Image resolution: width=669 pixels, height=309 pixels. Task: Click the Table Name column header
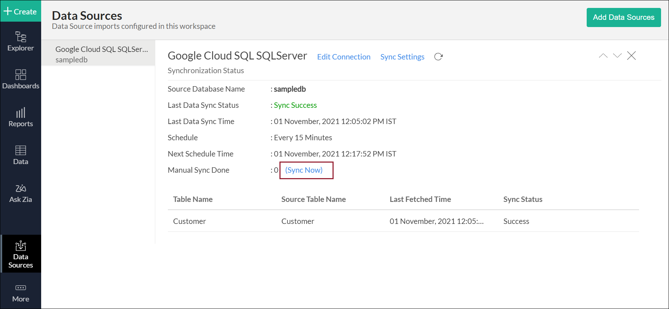(x=193, y=199)
